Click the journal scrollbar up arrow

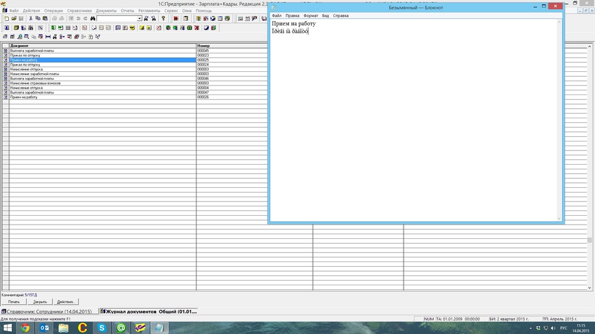point(589,46)
